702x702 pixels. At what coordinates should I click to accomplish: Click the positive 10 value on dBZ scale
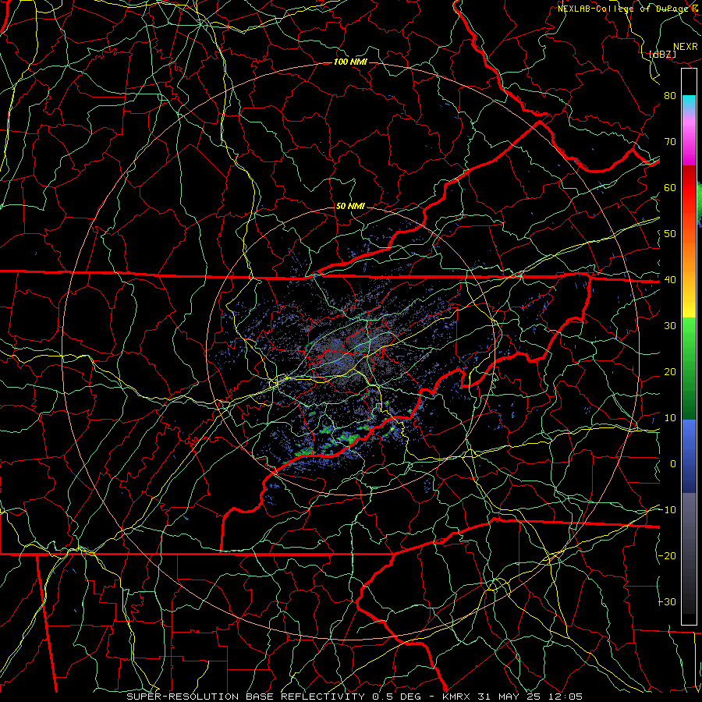pos(670,418)
